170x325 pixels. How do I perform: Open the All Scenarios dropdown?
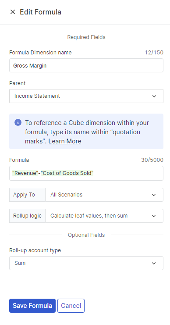(104, 195)
